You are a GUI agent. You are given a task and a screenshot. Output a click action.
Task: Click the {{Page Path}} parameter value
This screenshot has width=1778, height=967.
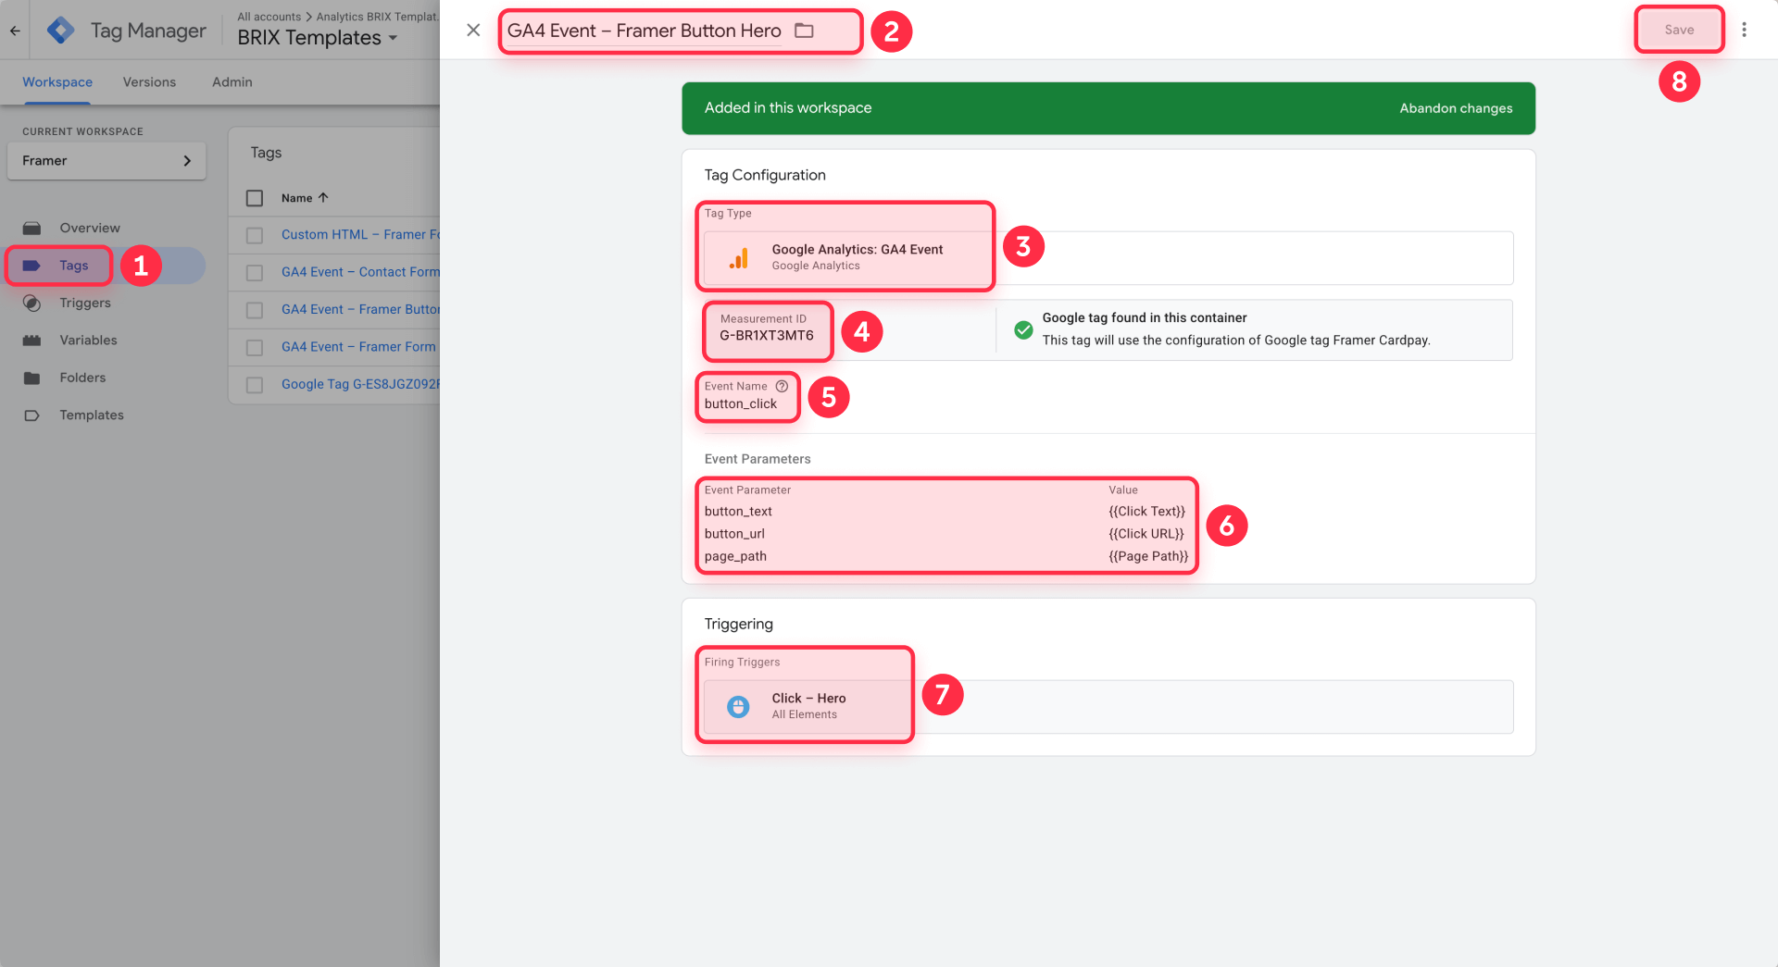click(1148, 556)
